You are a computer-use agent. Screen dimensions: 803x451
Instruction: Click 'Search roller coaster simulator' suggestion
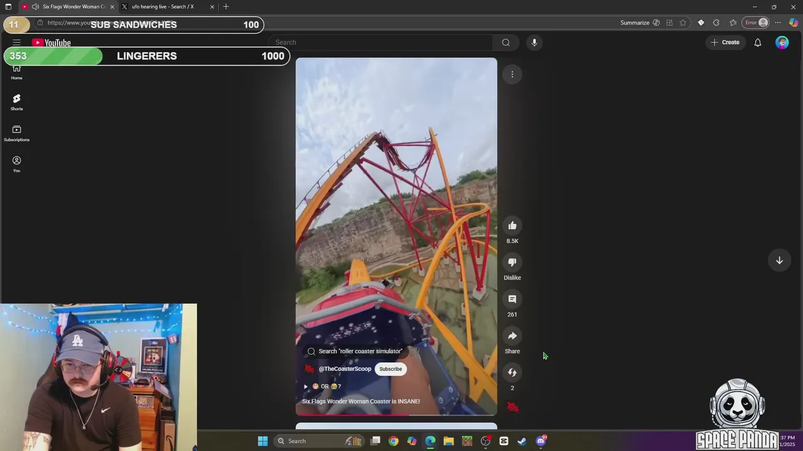(x=354, y=351)
